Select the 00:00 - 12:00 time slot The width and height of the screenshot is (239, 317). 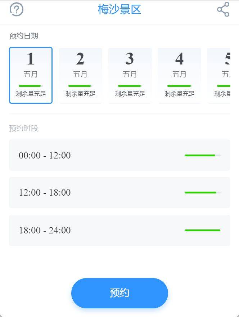pos(119,155)
